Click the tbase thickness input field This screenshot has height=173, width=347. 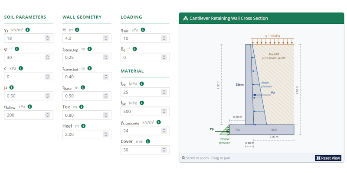point(82,96)
